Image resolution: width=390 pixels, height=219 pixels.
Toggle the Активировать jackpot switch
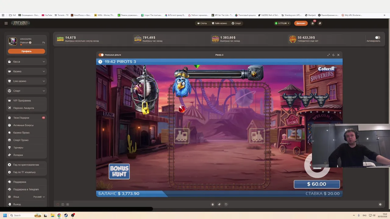coord(378,37)
